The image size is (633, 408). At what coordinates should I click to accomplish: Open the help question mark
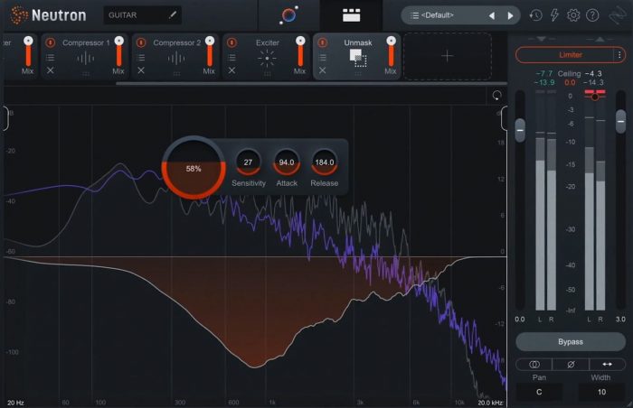[592, 15]
